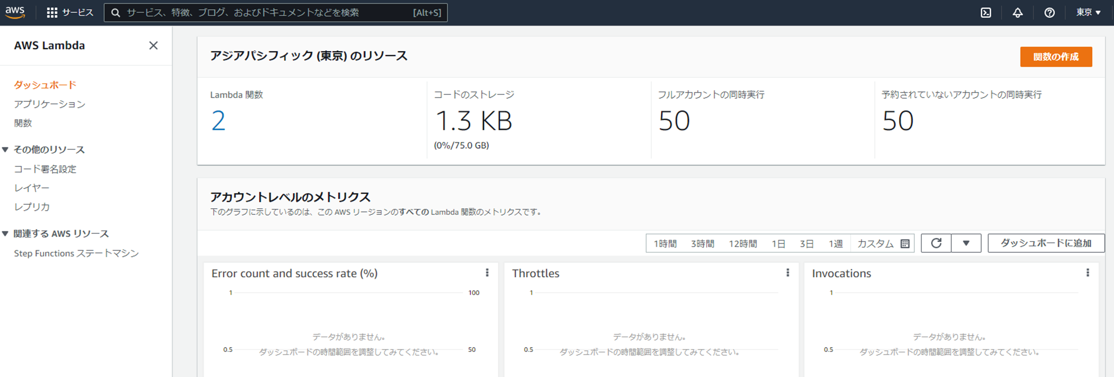
Task: Open refresh interval dropdown arrow
Action: pos(966,243)
